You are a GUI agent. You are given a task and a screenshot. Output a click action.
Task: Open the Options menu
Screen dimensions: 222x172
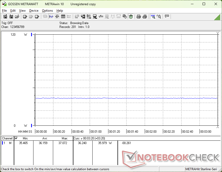coord(47,11)
